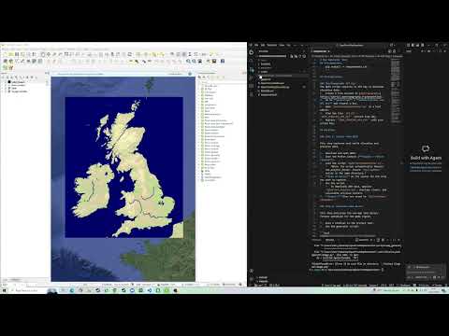Open the File menu in the code editor
The image size is (449, 336).
pos(256,45)
